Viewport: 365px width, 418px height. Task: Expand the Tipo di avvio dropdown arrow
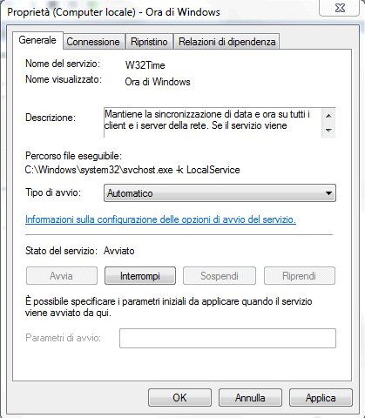pyautogui.click(x=328, y=193)
